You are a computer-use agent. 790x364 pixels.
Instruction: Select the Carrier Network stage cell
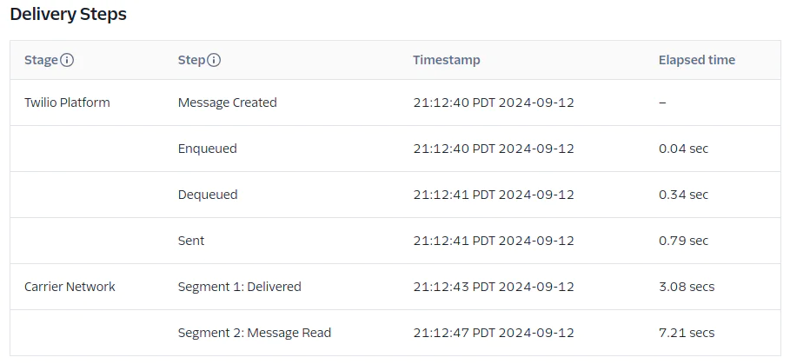[x=70, y=287]
